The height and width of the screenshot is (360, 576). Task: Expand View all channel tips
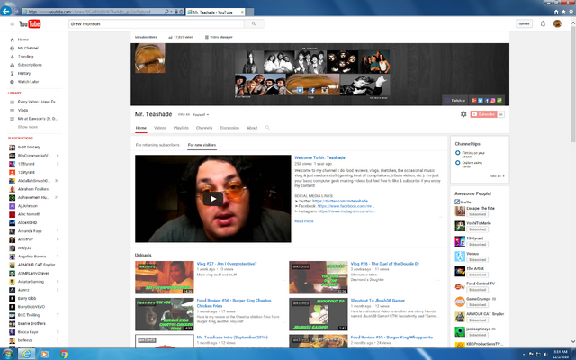coord(497,176)
